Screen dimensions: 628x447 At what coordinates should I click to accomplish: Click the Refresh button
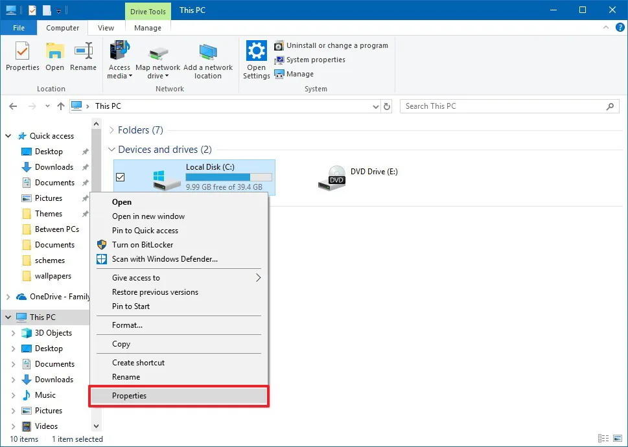[x=386, y=106]
